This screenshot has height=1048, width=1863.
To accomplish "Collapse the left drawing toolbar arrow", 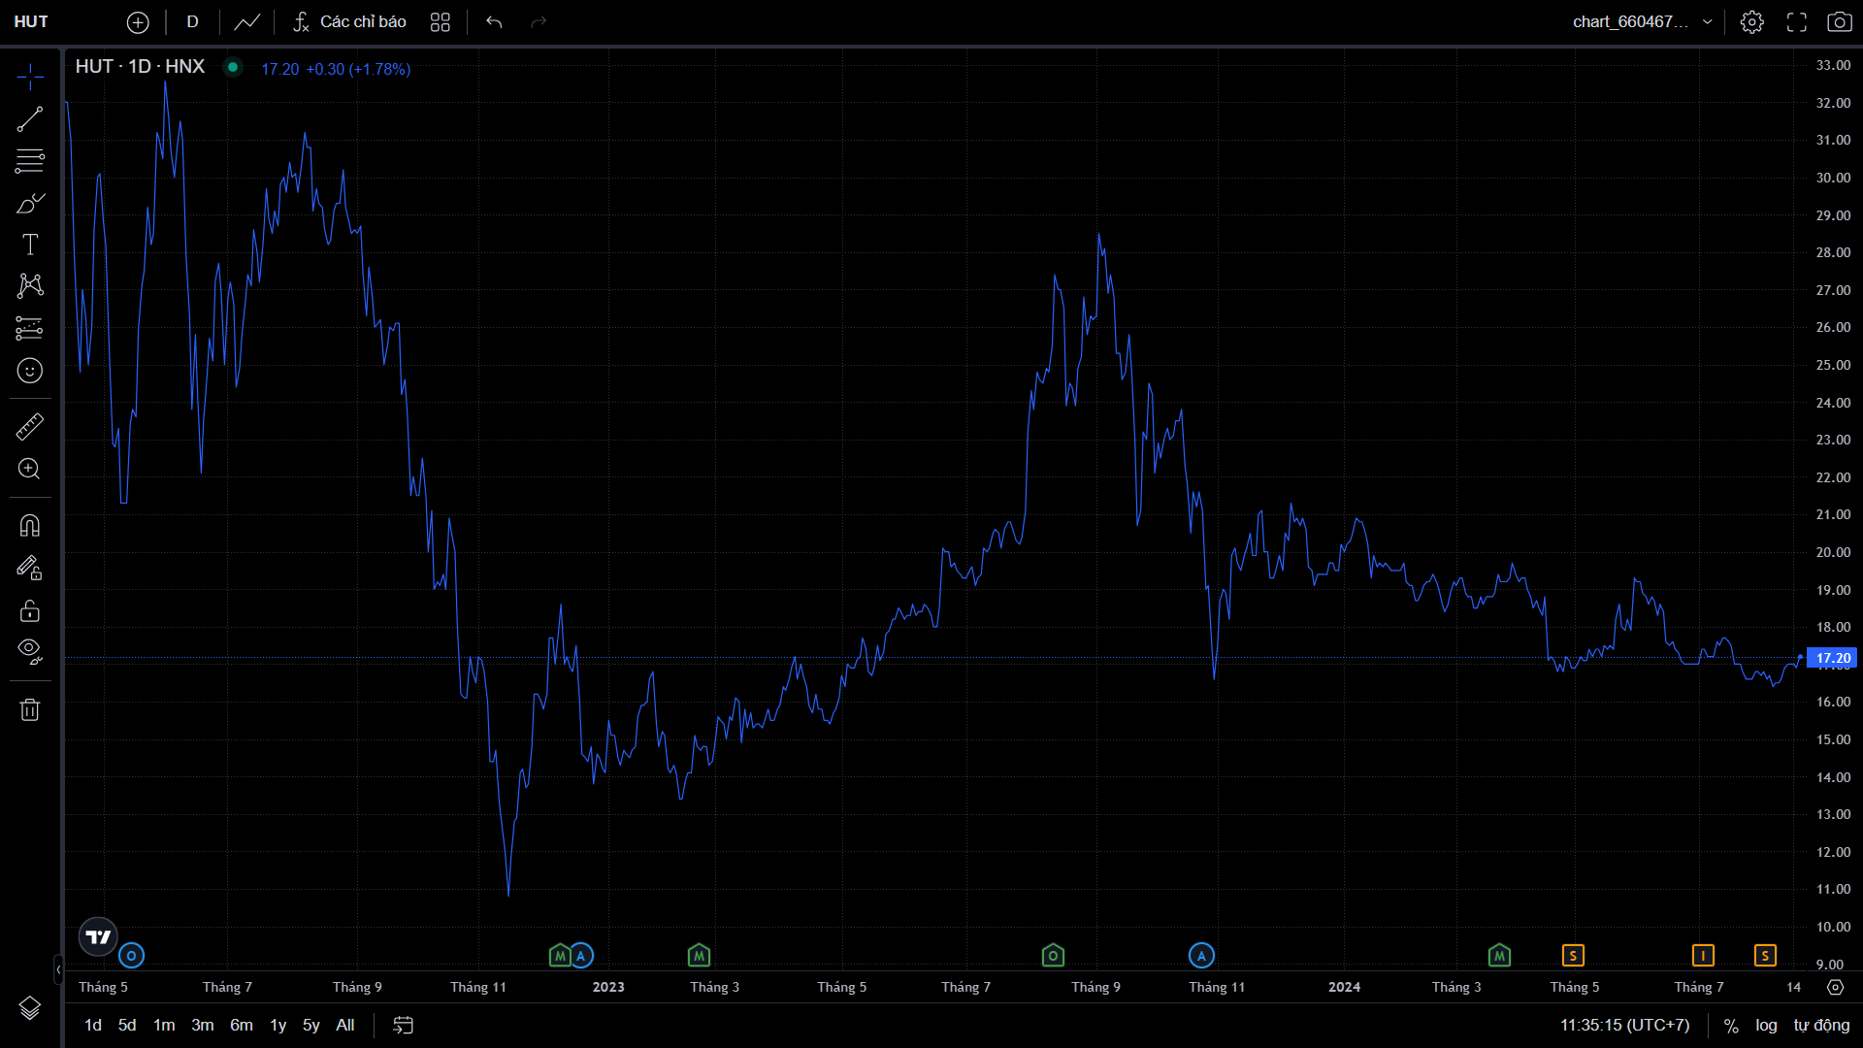I will coord(58,968).
